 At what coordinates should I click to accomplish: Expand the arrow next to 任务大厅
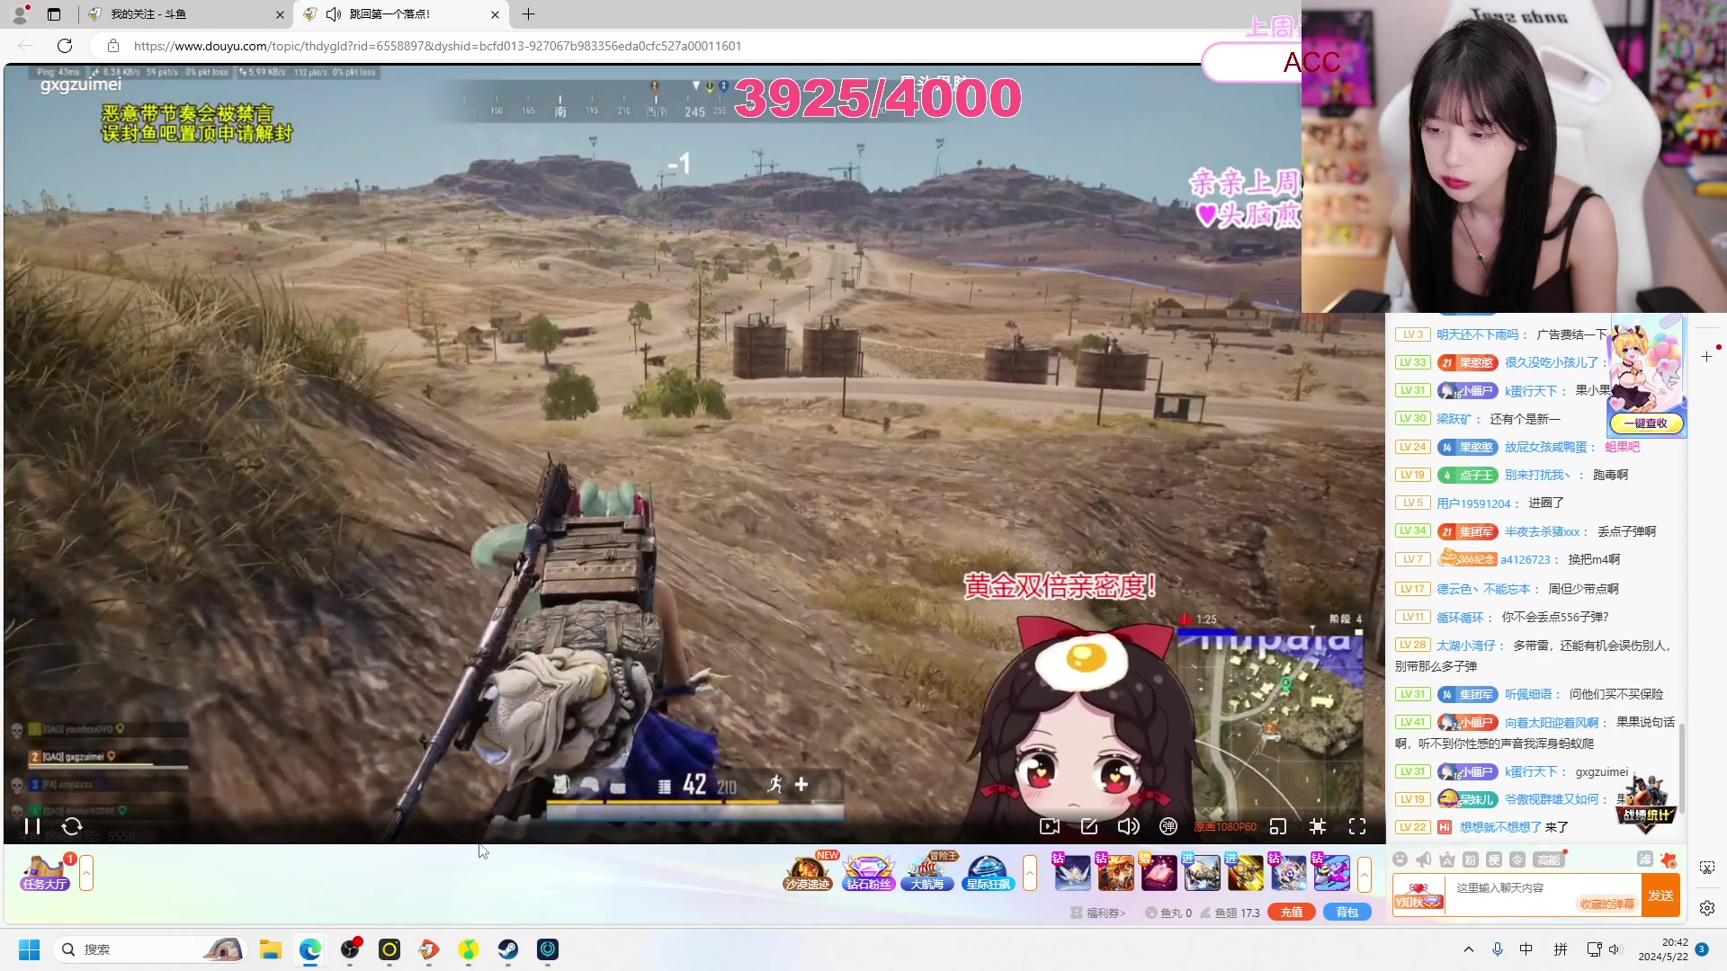[x=86, y=873]
